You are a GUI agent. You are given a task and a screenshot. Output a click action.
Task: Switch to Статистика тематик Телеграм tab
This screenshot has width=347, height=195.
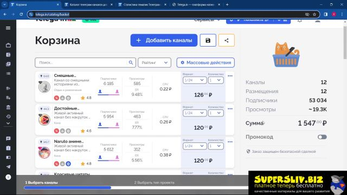coord(142,4)
